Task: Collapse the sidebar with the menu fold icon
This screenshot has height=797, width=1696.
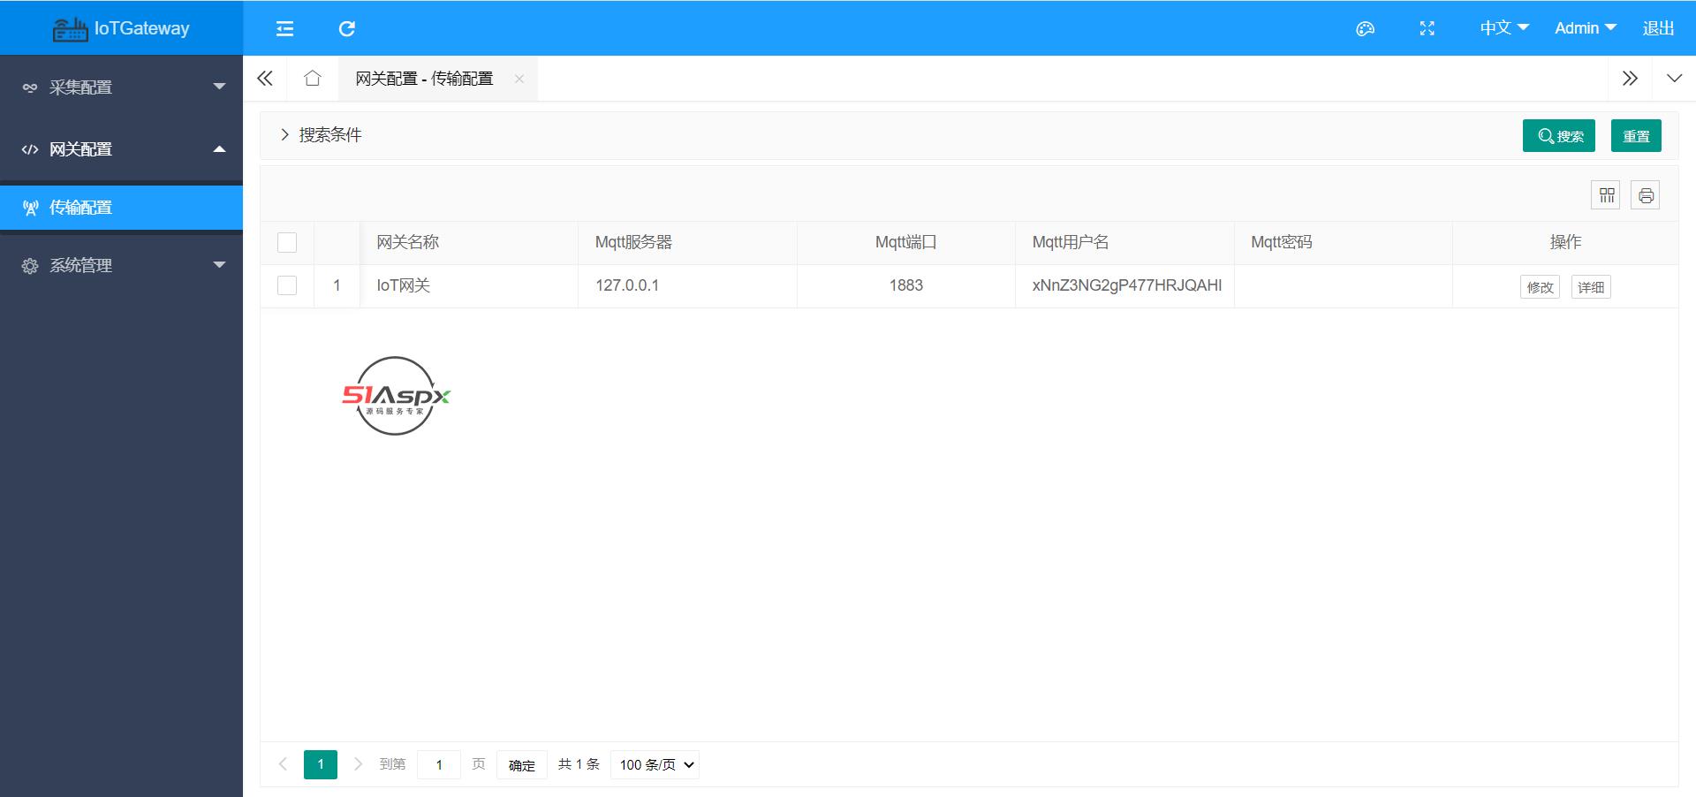Action: point(284,28)
